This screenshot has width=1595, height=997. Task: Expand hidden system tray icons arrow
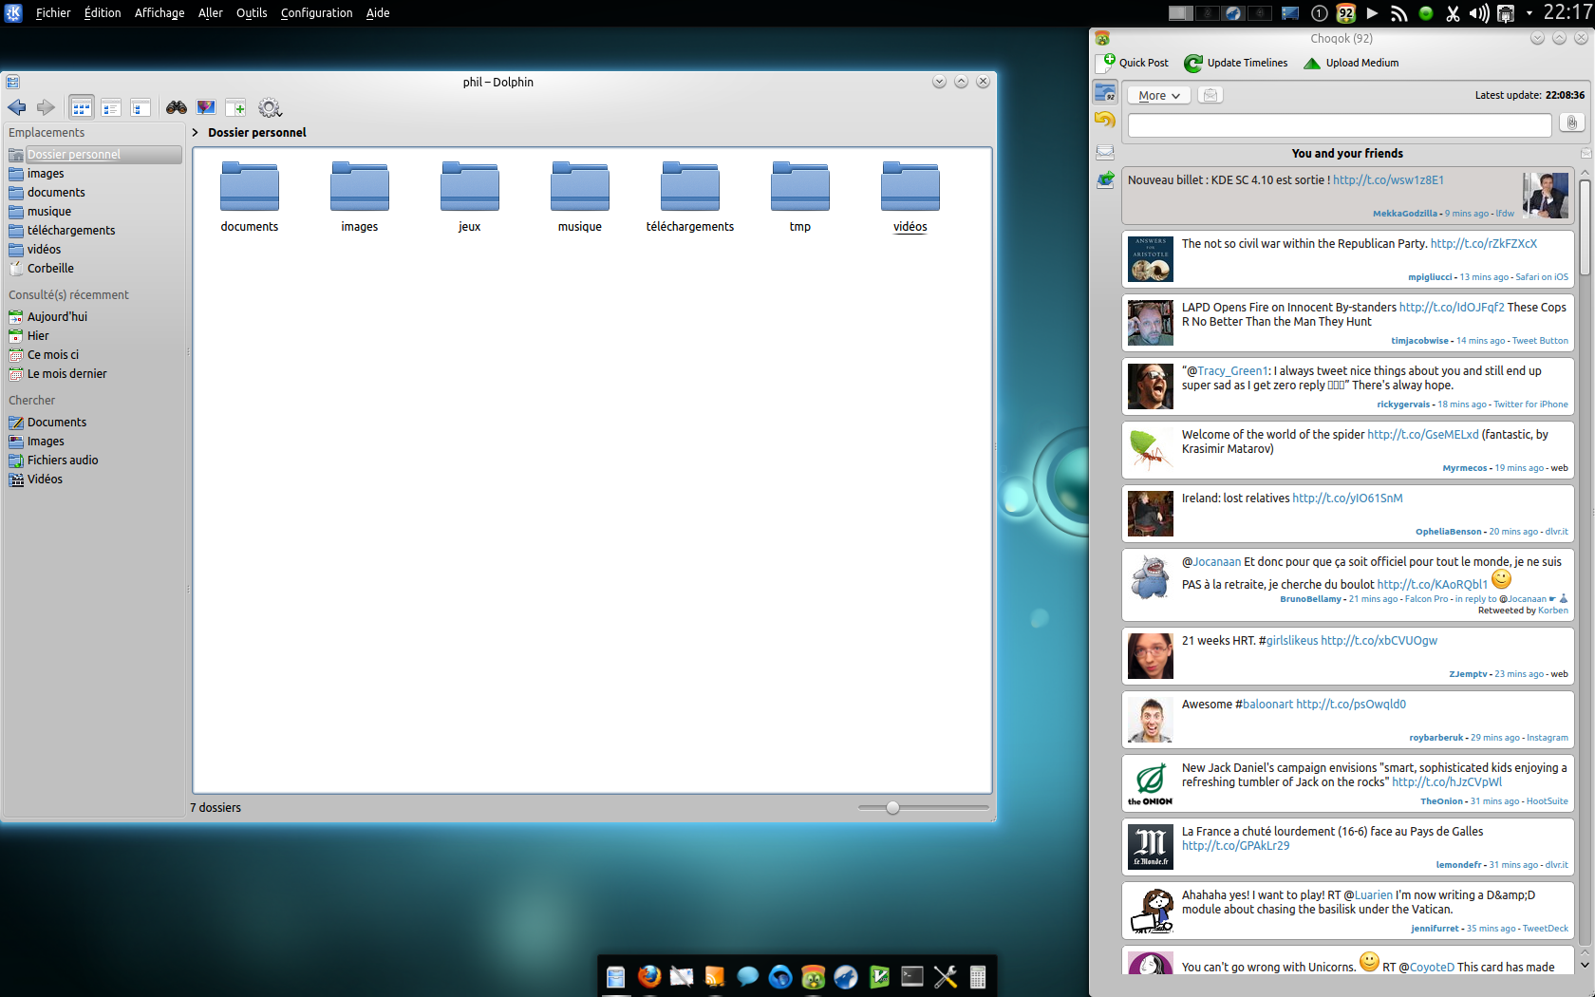click(1529, 12)
